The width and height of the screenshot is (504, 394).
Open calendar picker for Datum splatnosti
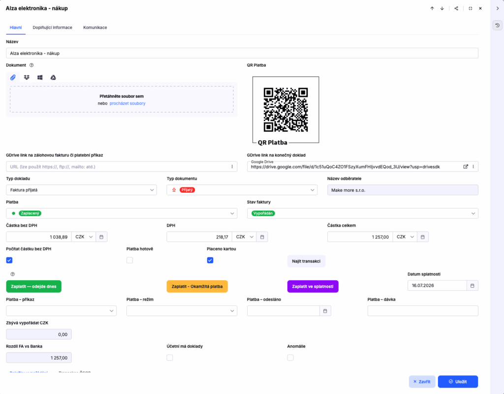click(472, 285)
